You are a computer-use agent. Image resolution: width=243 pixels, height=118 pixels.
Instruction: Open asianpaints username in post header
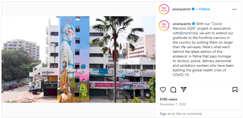click(x=181, y=9)
